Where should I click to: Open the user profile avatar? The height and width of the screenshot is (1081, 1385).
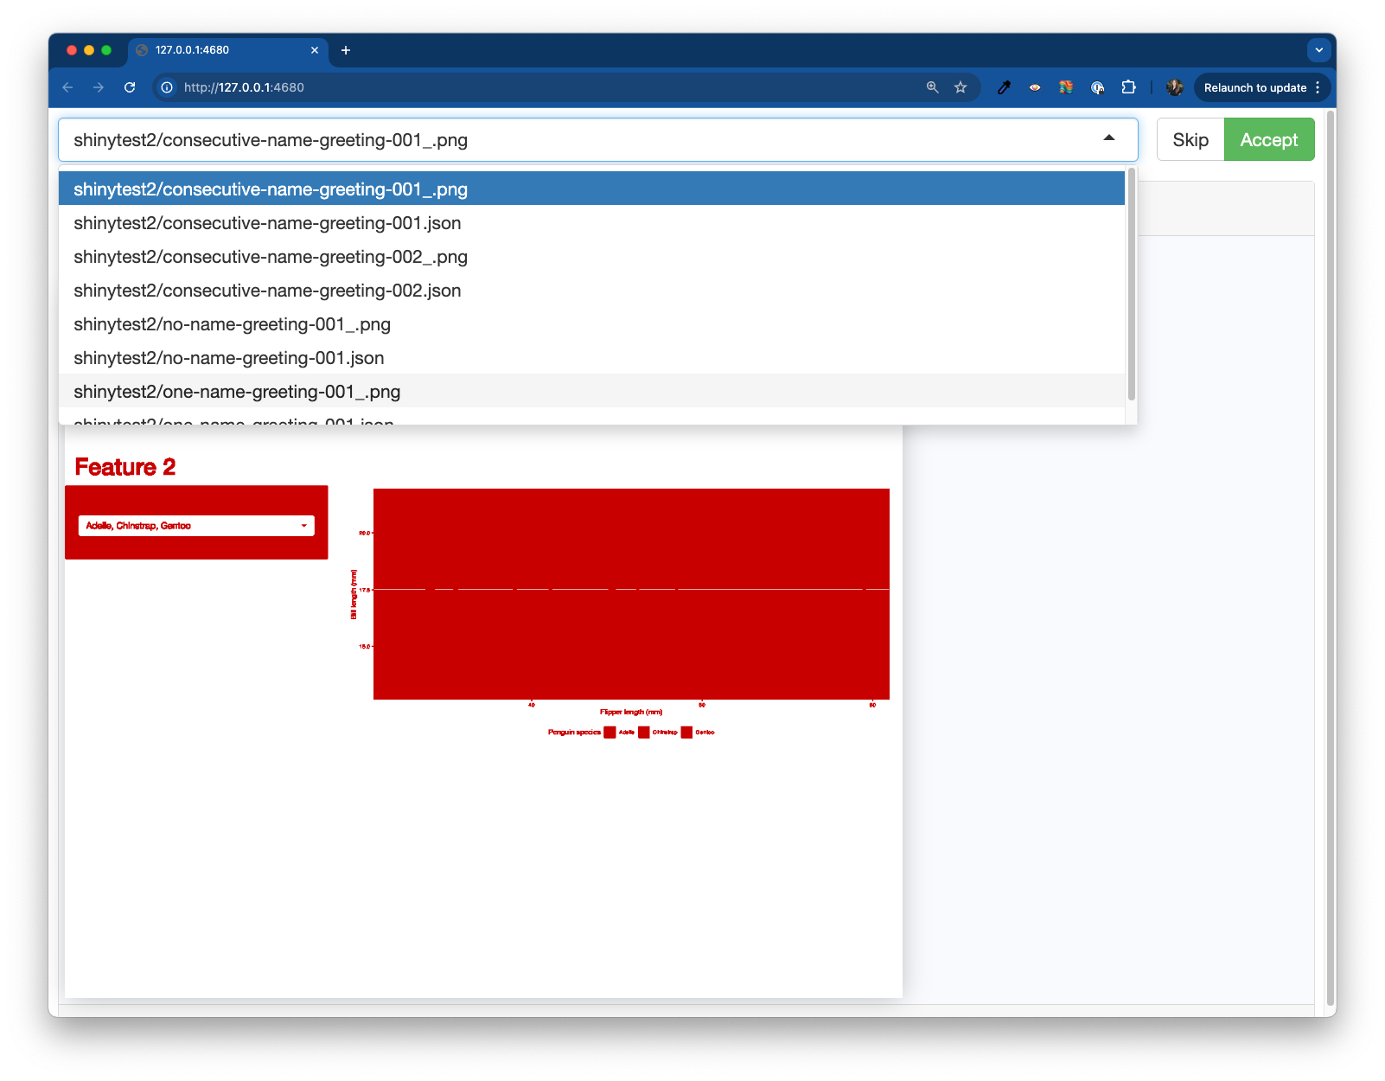pos(1174,87)
